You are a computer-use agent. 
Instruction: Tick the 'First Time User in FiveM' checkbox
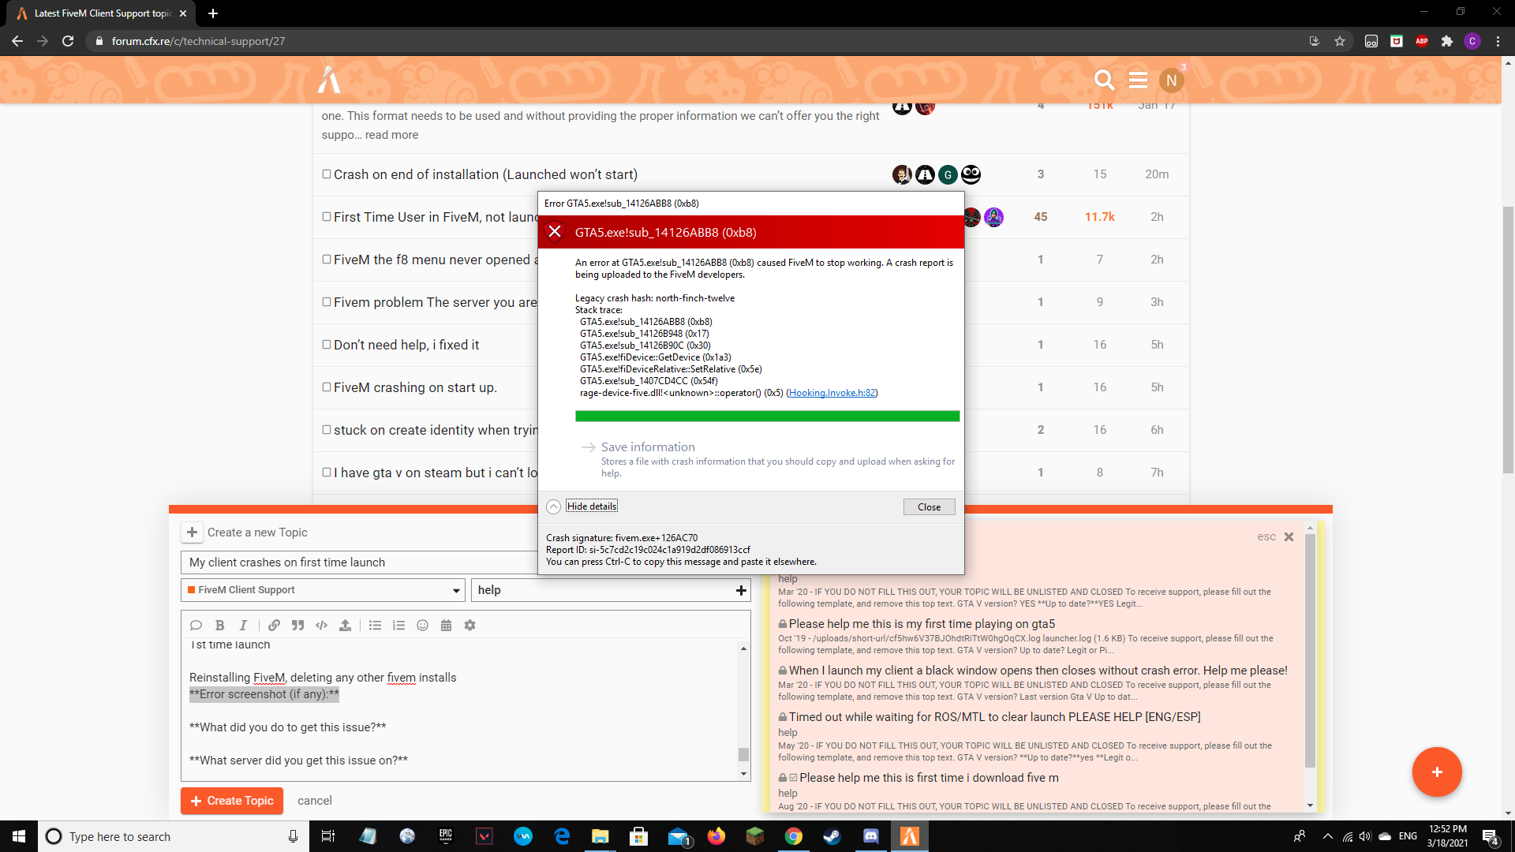point(327,216)
